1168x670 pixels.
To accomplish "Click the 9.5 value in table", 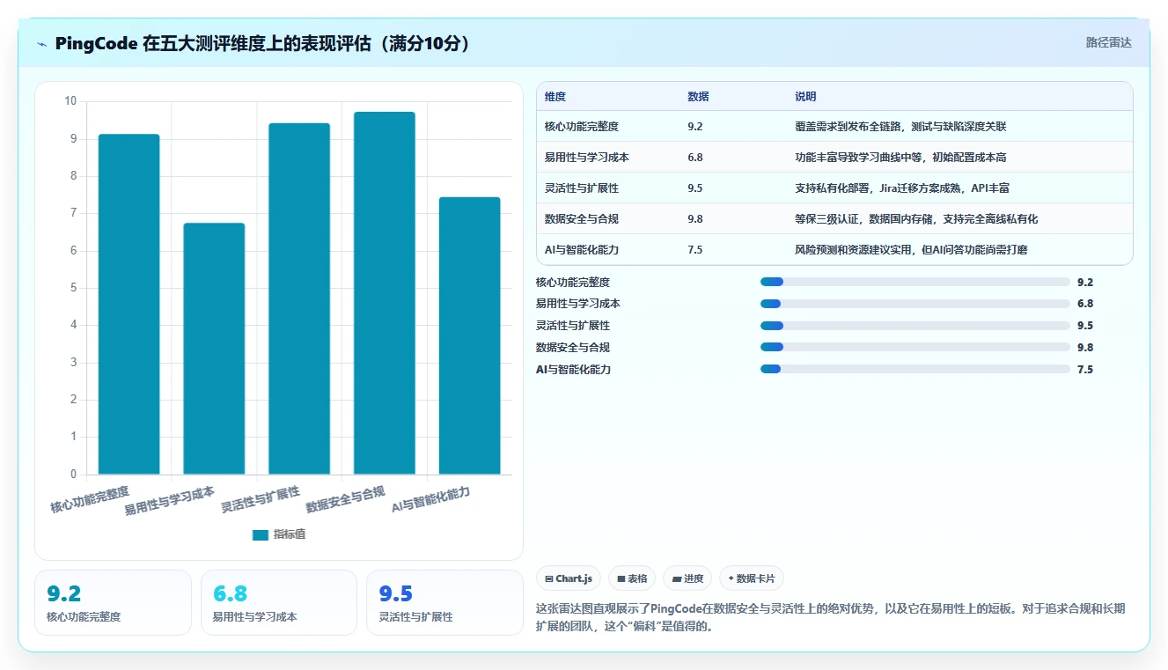I will tap(695, 188).
